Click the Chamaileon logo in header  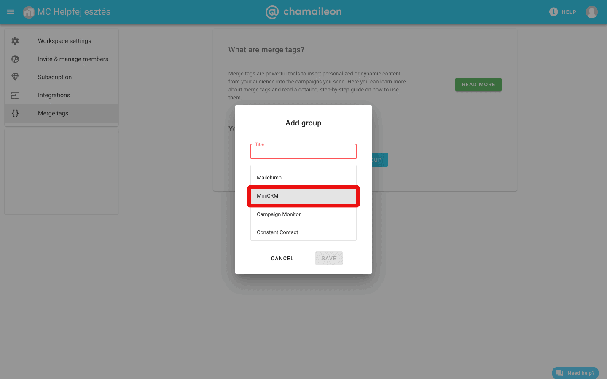[x=303, y=12]
